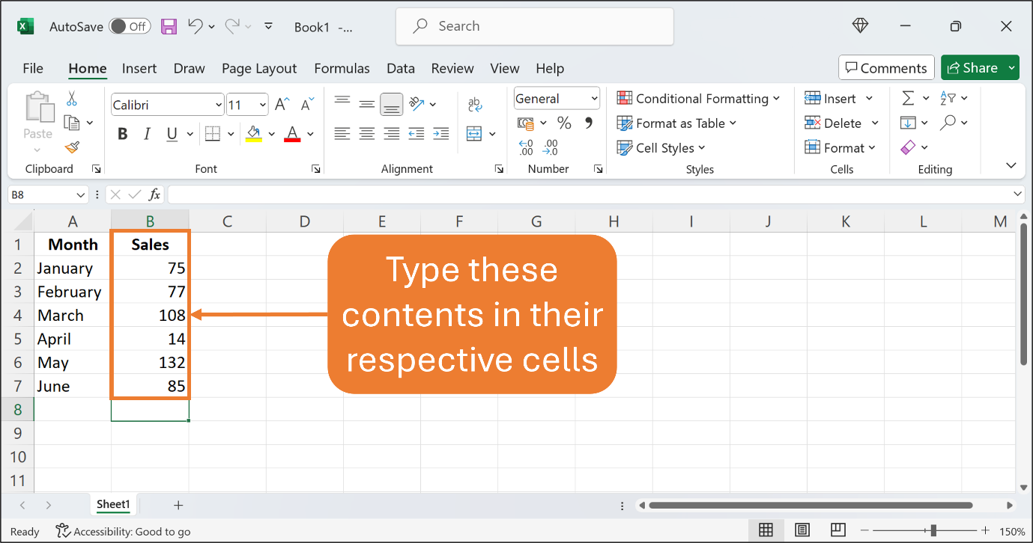Add a new sheet with plus button
The height and width of the screenshot is (543, 1033).
click(178, 505)
